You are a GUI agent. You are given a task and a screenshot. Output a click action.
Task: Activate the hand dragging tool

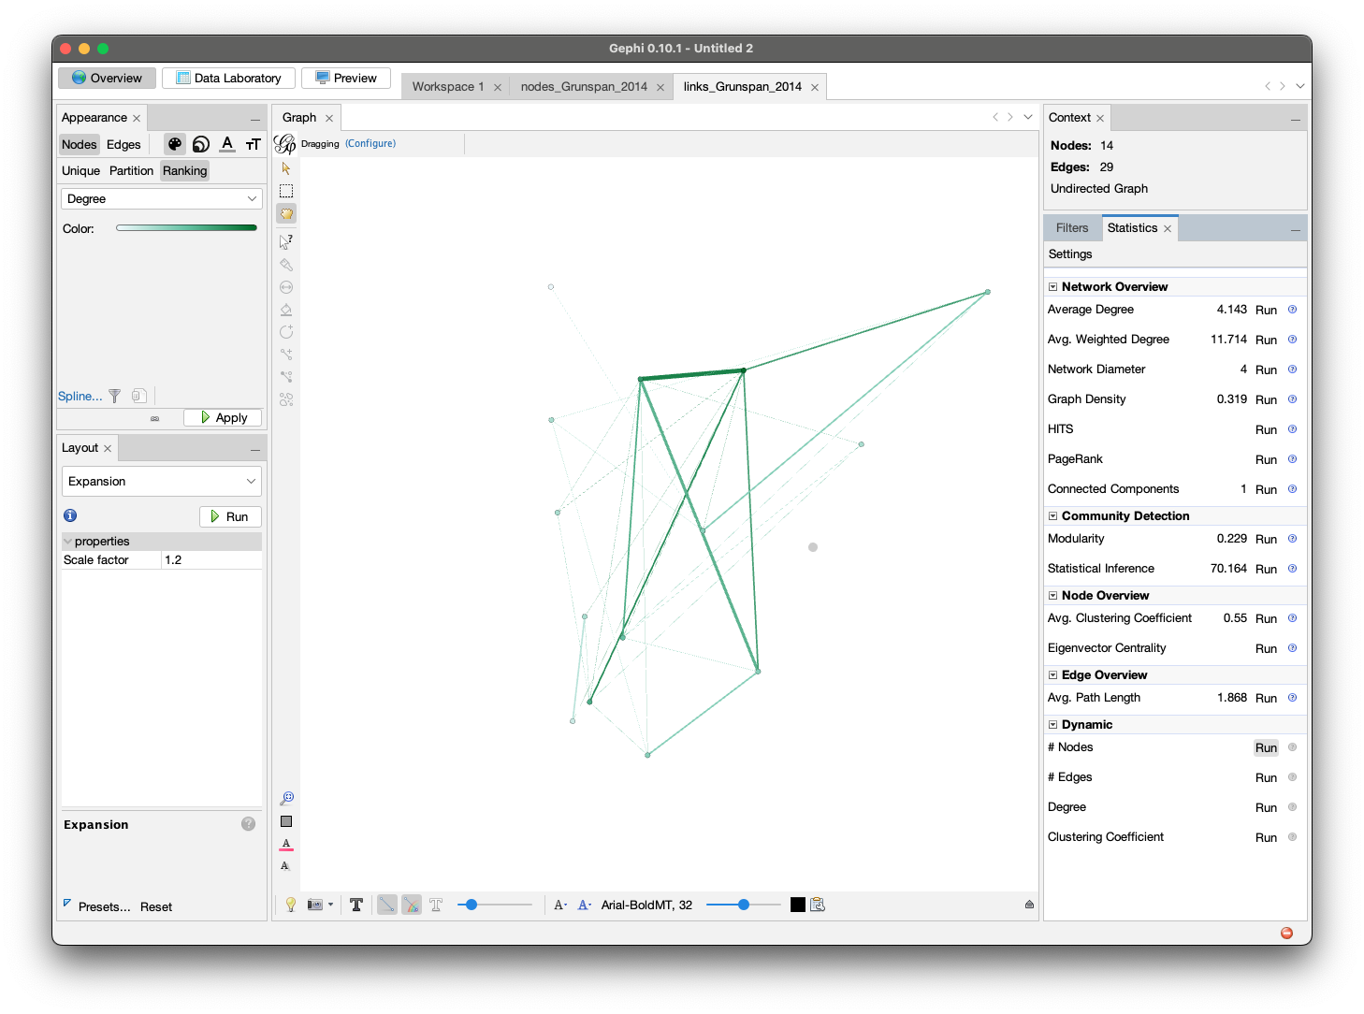coord(286,213)
